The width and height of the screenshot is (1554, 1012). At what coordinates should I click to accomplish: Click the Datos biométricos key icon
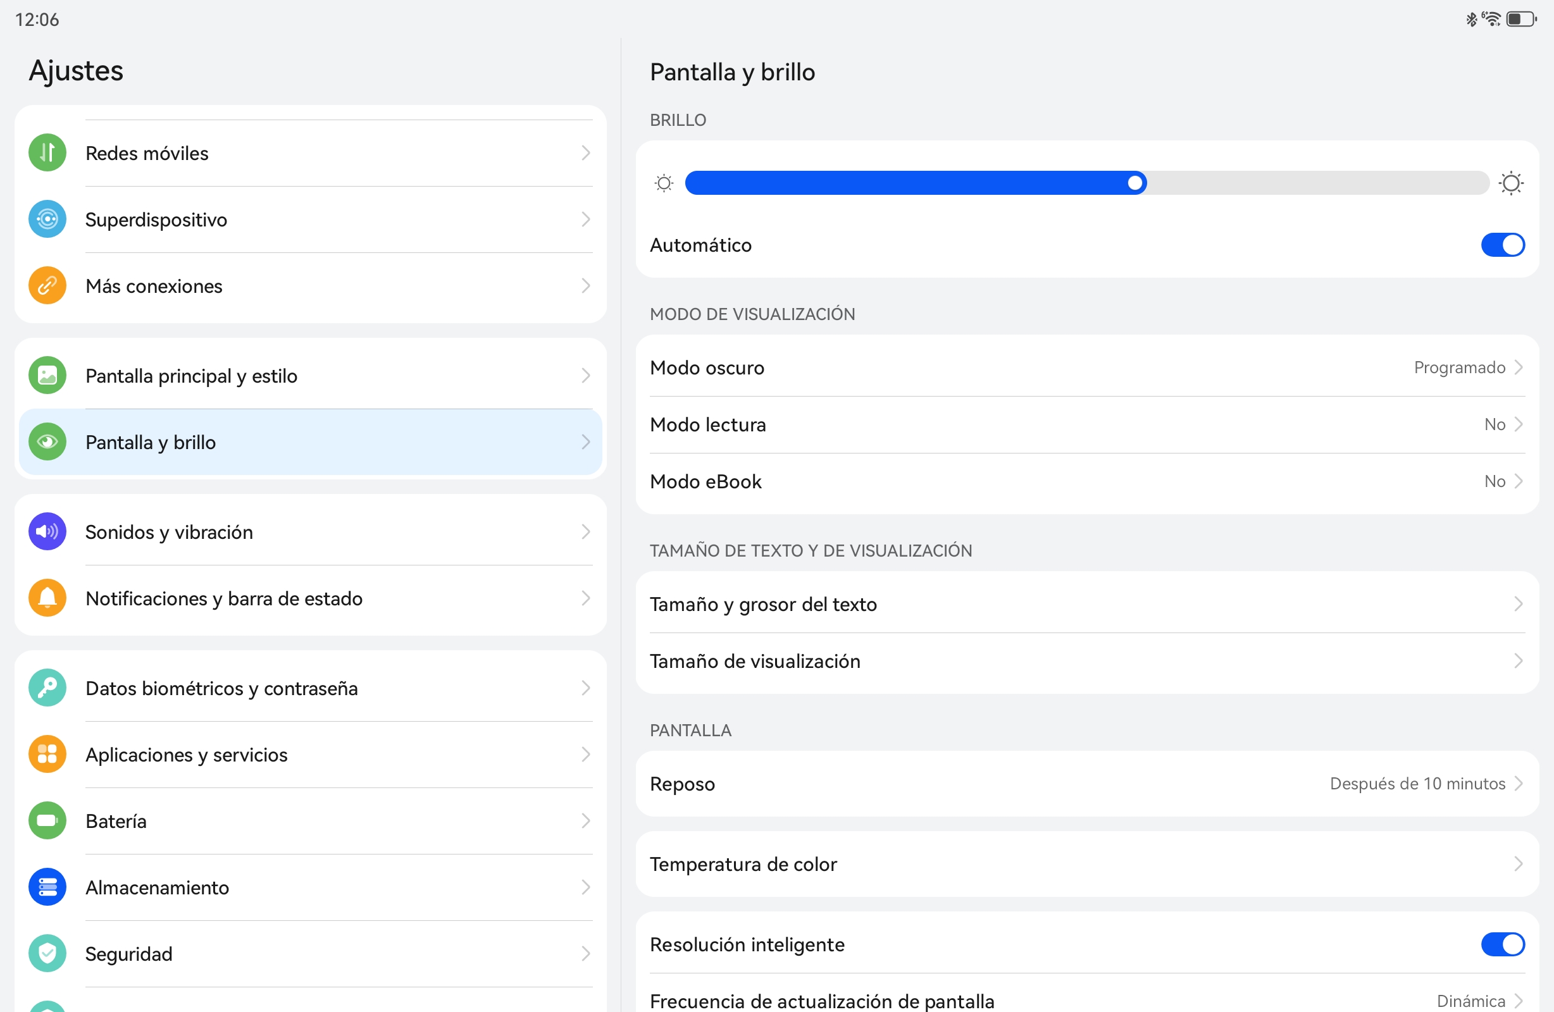click(x=47, y=688)
